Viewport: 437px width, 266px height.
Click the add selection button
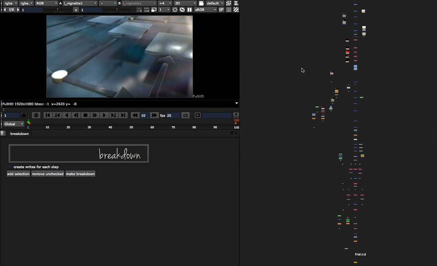[18, 174]
